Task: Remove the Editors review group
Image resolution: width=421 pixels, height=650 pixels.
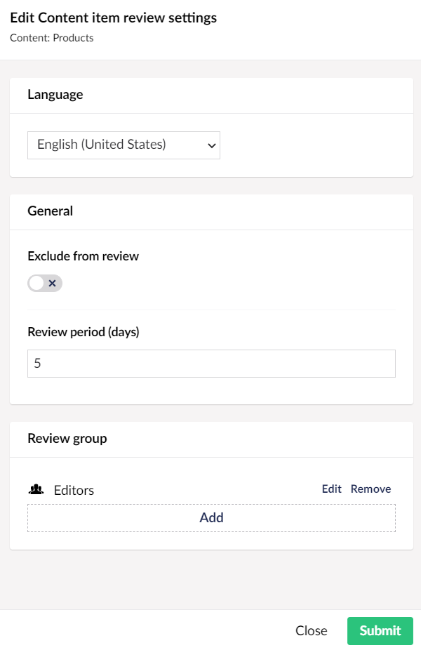Action: point(371,489)
